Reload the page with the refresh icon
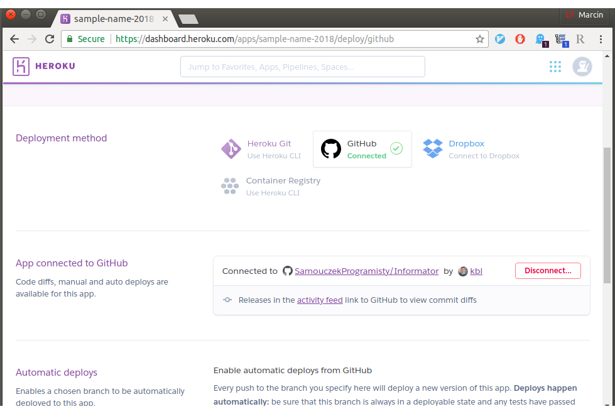 click(x=50, y=39)
